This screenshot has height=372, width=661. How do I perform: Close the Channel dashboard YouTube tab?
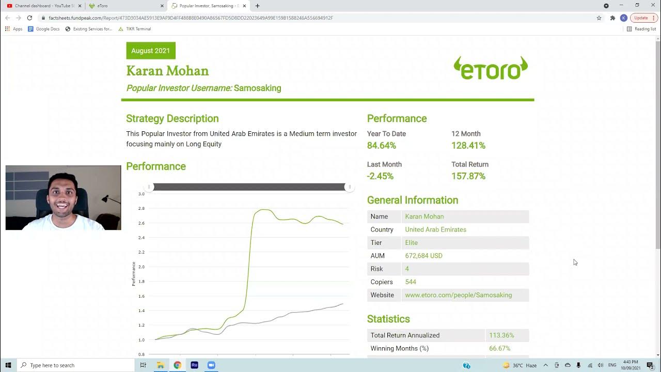80,6
